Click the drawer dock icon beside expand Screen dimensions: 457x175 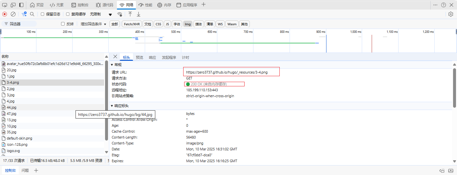pos(442,170)
